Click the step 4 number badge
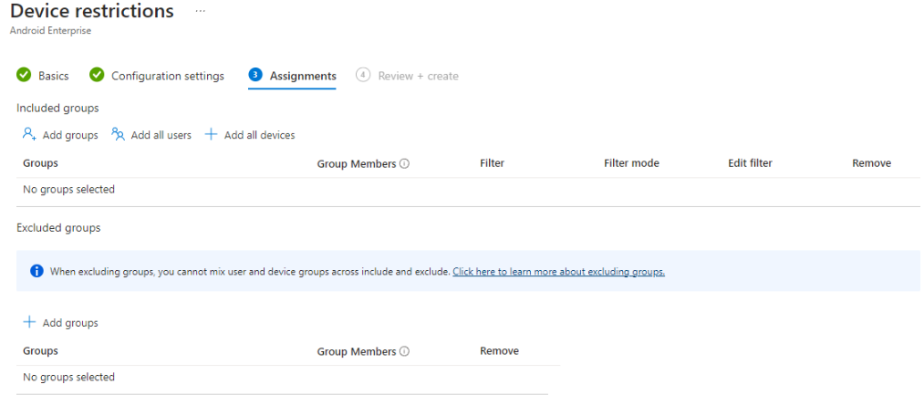 (363, 75)
